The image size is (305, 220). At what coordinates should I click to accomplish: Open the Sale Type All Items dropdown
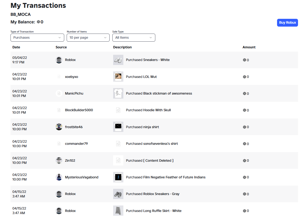pyautogui.click(x=134, y=38)
